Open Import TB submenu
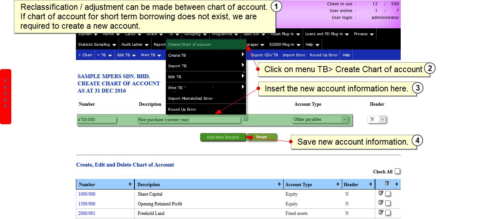This screenshot has height=219, width=477. click(x=206, y=66)
